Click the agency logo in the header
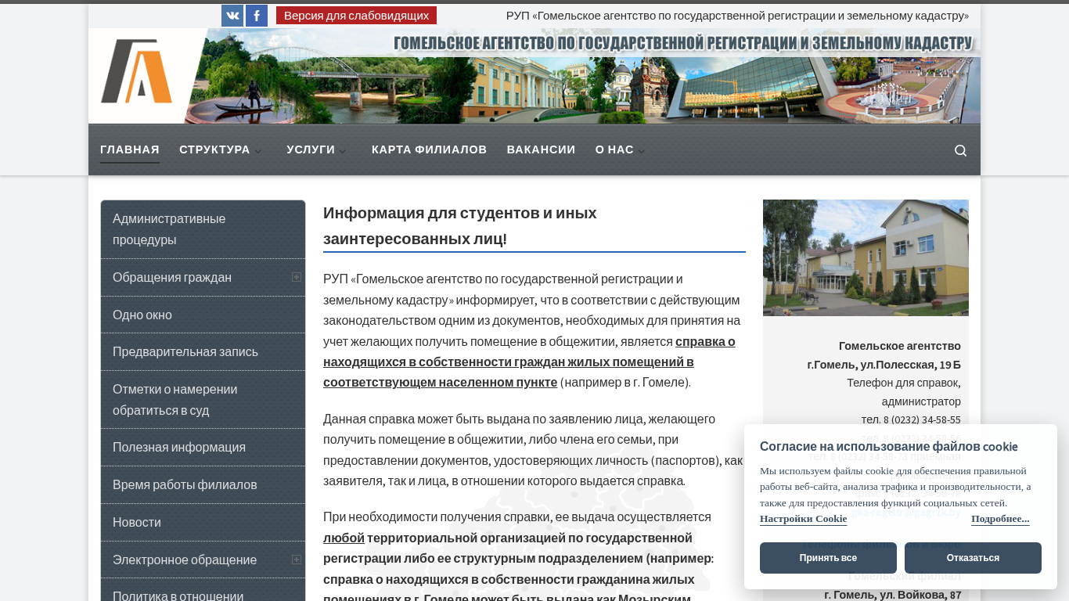Image resolution: width=1069 pixels, height=601 pixels. tap(137, 72)
